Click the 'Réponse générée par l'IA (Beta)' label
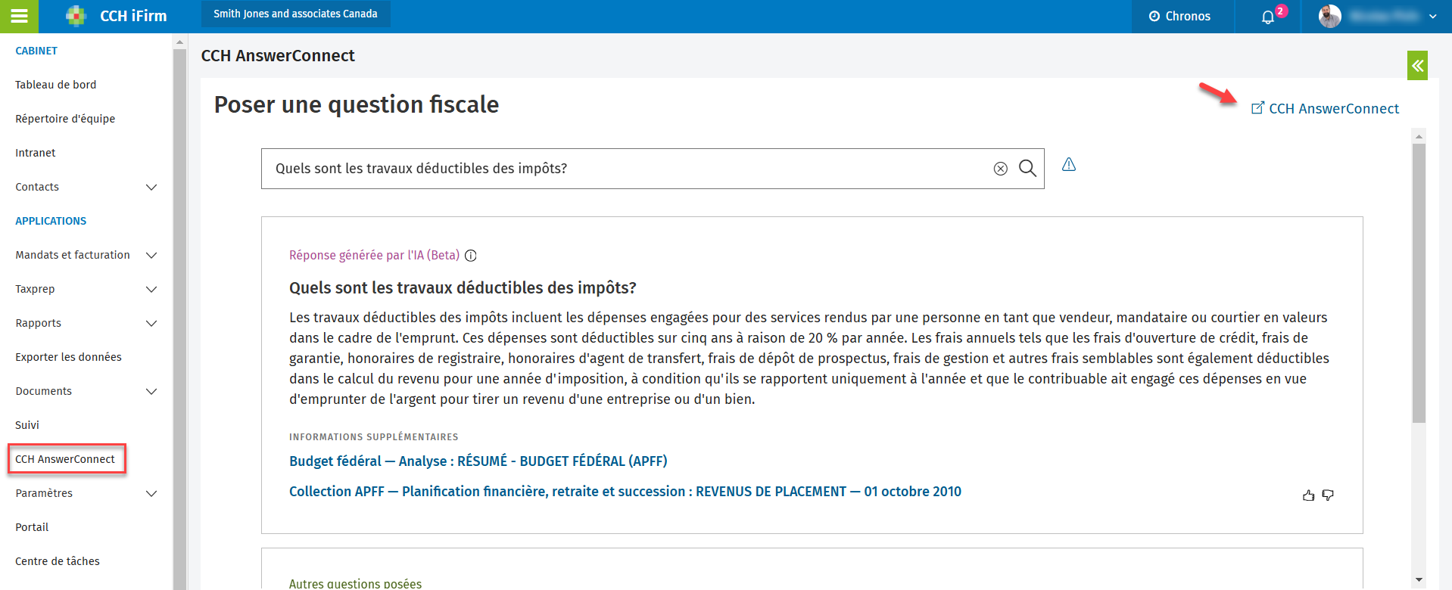 [x=374, y=256]
